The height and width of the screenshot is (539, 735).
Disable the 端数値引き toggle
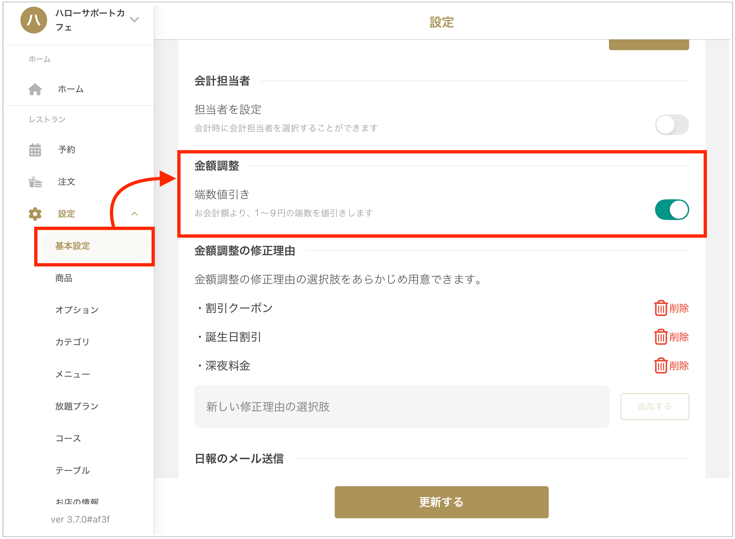[x=671, y=210]
